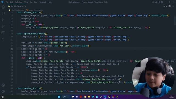Open the Source Control view
176x99 pixels.
3,20
